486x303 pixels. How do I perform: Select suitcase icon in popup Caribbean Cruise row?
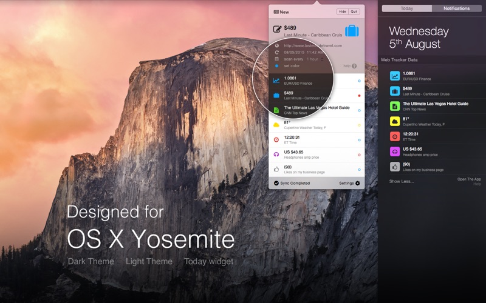pos(276,95)
